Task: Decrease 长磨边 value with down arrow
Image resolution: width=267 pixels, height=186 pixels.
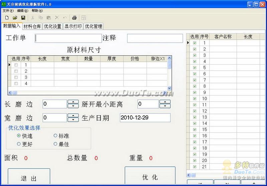Action: (x=73, y=106)
